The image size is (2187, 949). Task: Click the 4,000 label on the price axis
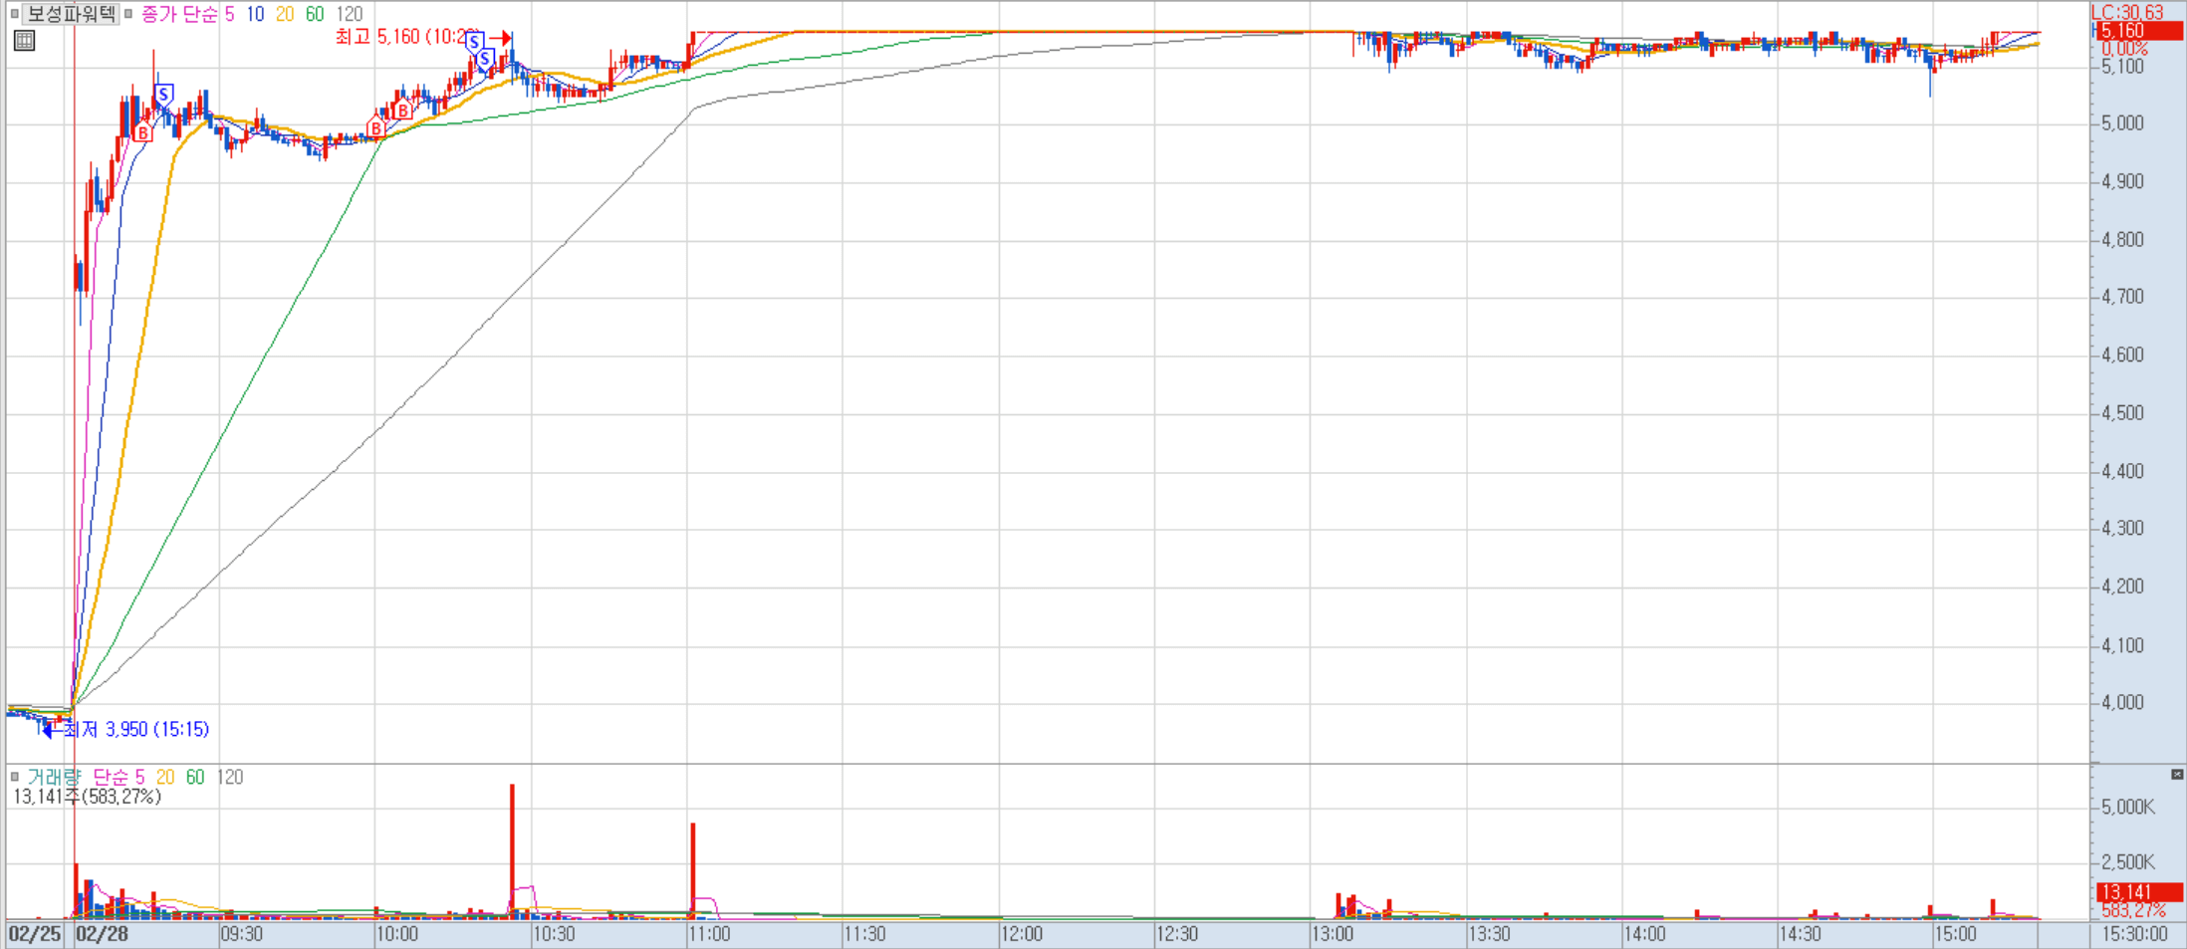pyautogui.click(x=2122, y=702)
